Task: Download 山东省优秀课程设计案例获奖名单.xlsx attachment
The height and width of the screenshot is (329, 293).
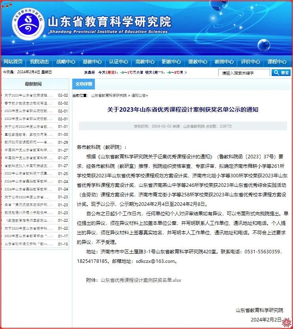Action: coord(141,280)
